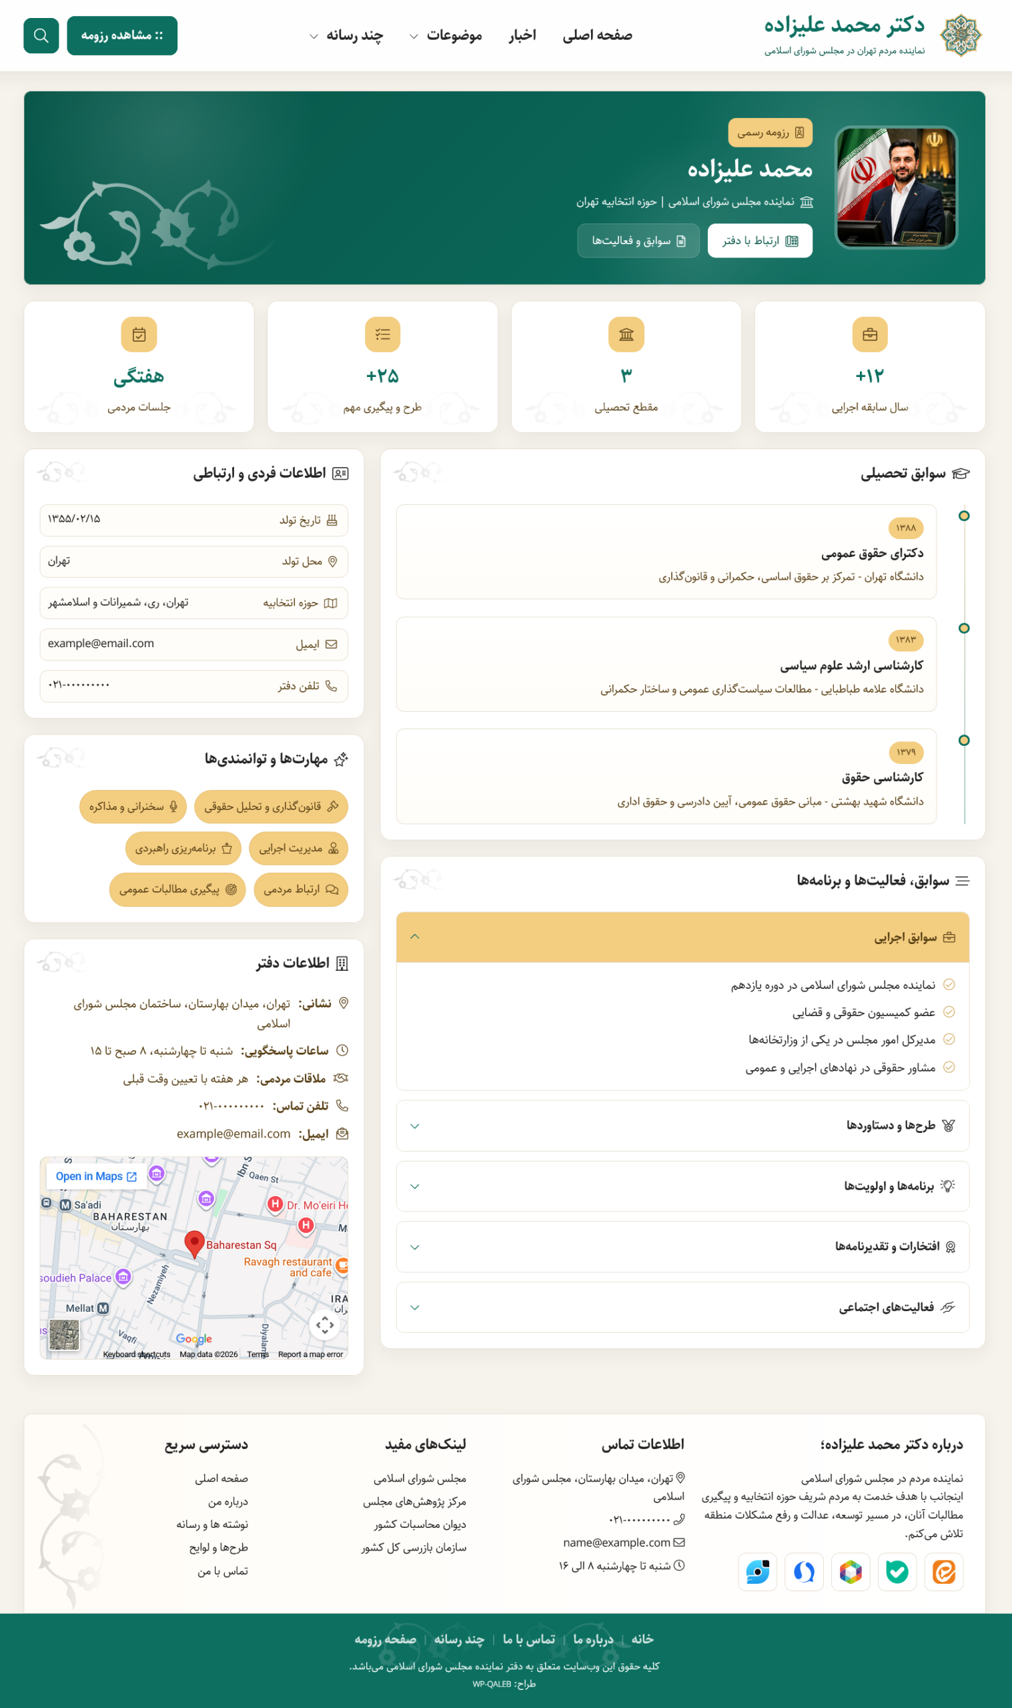This screenshot has width=1012, height=1708.
Task: Click the سوابق و فعالیت‌ها hero button
Action: [638, 241]
